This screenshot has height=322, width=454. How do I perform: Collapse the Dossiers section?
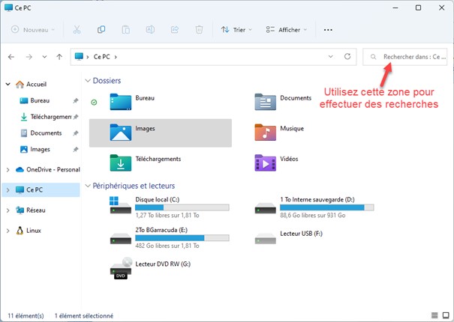89,80
